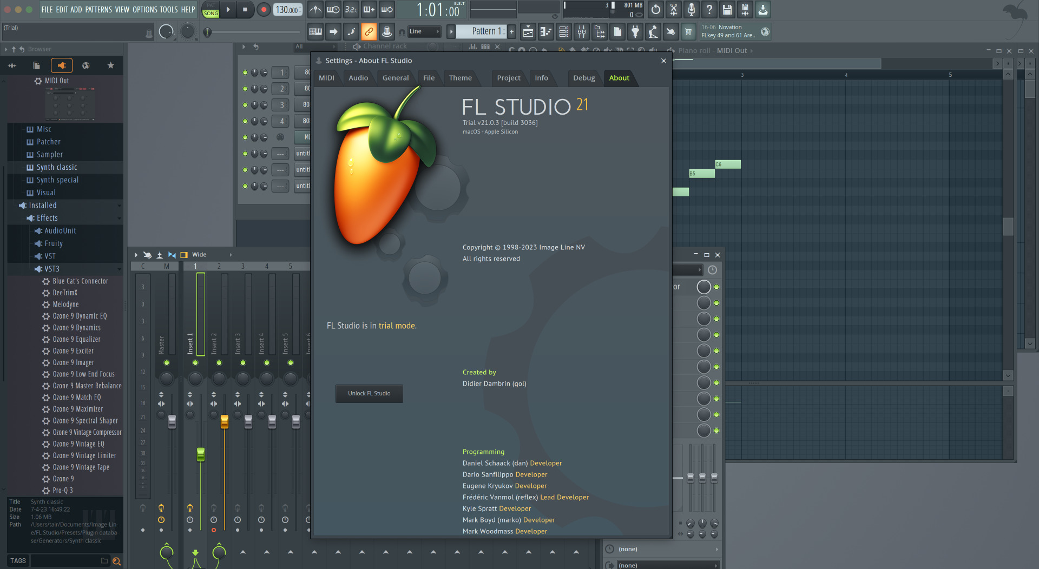Image resolution: width=1039 pixels, height=569 pixels.
Task: Adjust the Master track volume fader
Action: 172,421
